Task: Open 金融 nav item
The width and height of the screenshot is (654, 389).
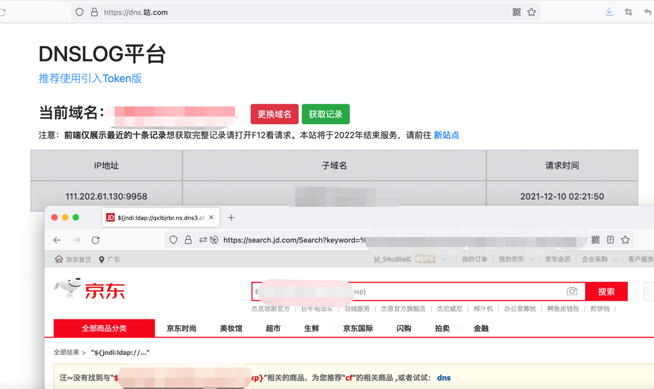Action: pos(481,329)
